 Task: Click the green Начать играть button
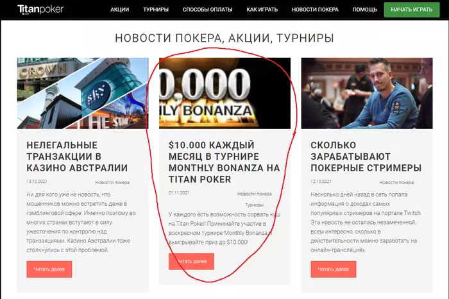click(412, 10)
